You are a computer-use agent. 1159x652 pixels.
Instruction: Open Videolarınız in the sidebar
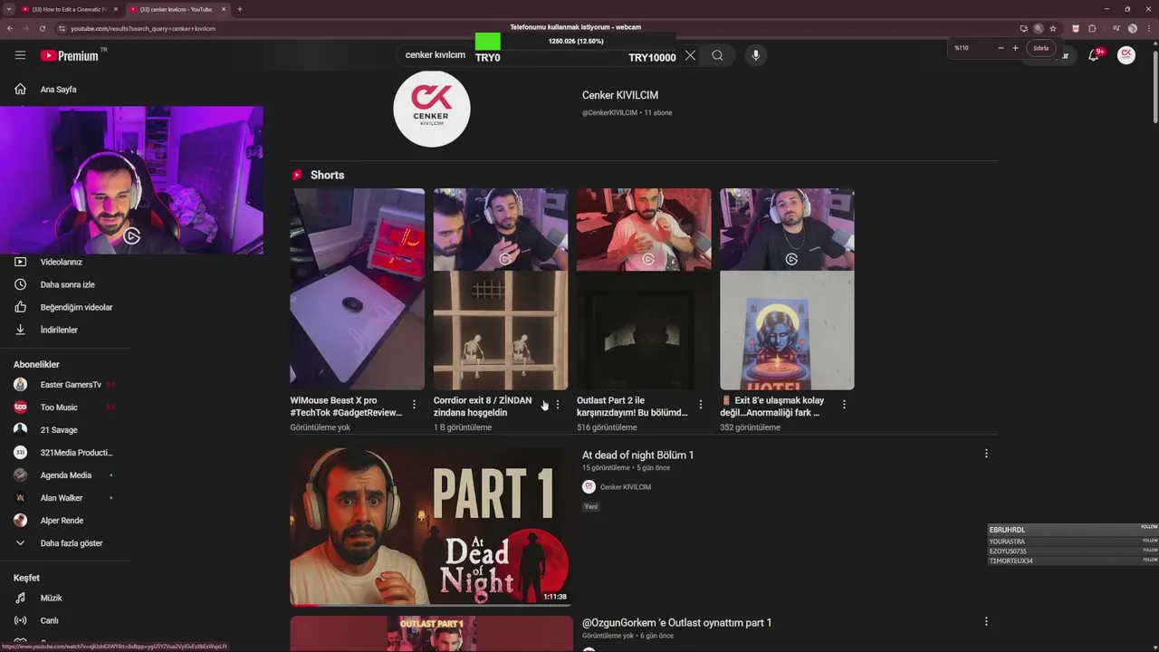[61, 262]
